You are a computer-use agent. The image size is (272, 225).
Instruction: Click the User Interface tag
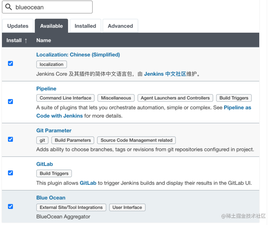(127, 208)
